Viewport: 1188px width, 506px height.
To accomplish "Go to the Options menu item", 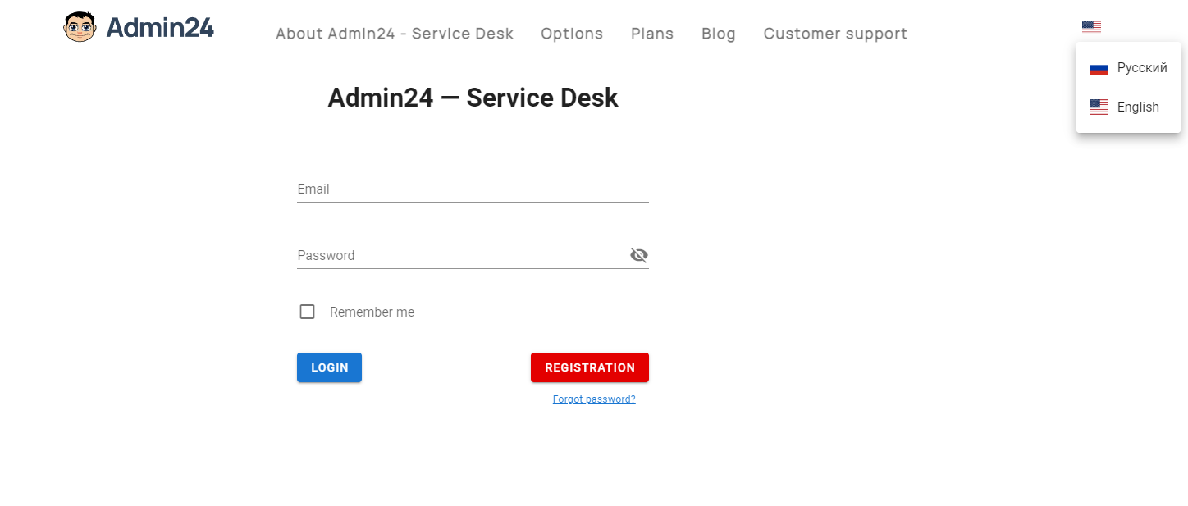I will point(572,34).
